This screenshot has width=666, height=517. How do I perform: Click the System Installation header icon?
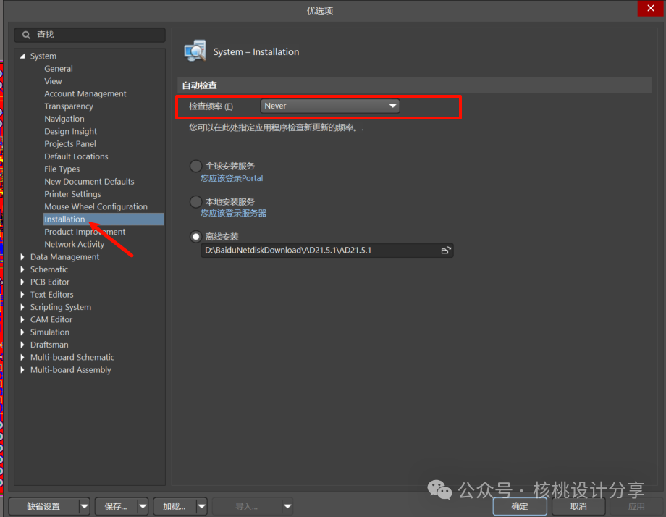pyautogui.click(x=195, y=51)
